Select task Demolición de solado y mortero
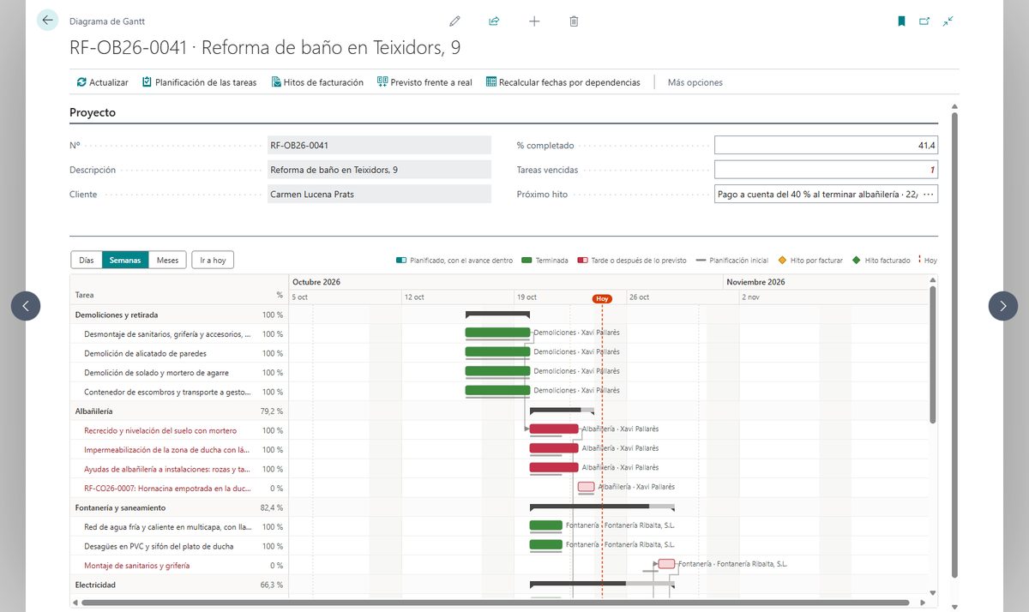 (178, 373)
